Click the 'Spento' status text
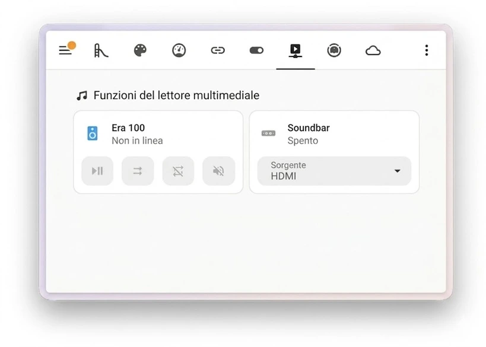 tap(303, 141)
